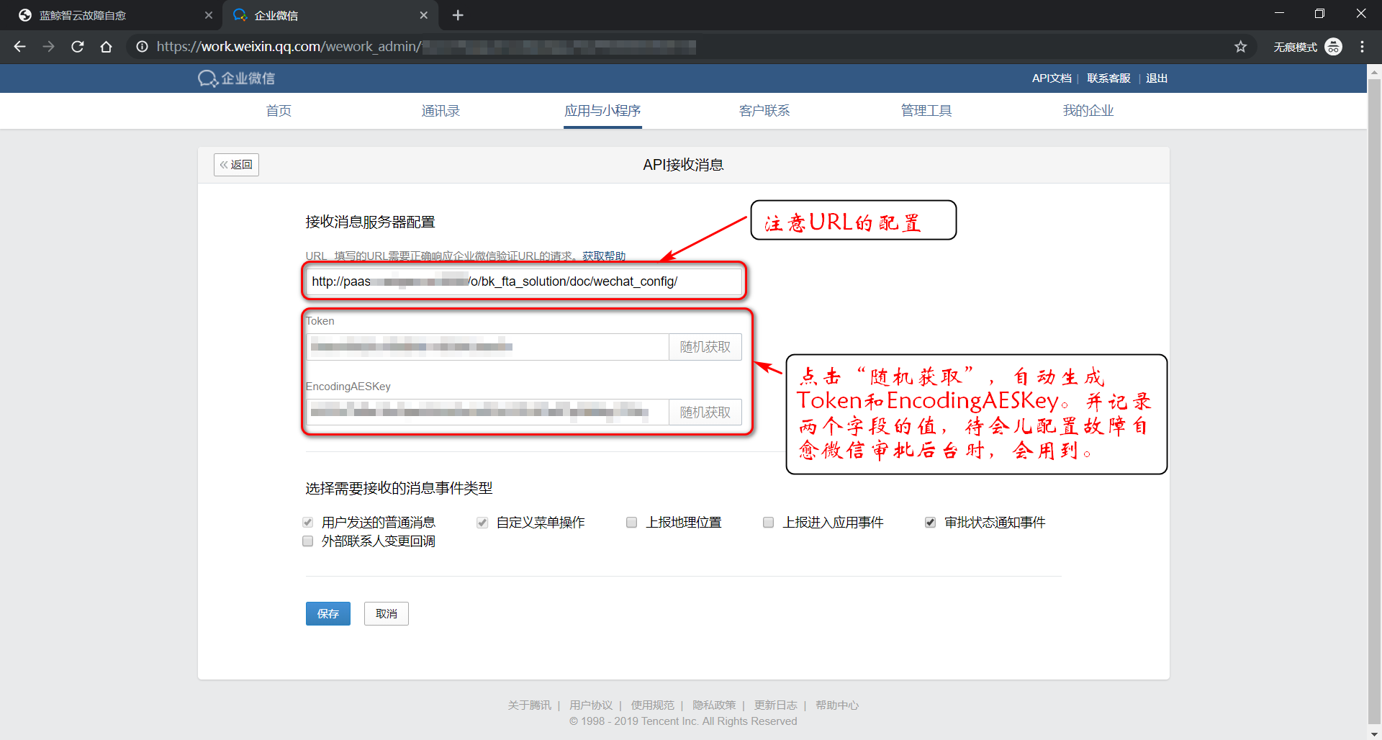Toggle the 用户发送的普通消息 checkbox

[x=307, y=523]
